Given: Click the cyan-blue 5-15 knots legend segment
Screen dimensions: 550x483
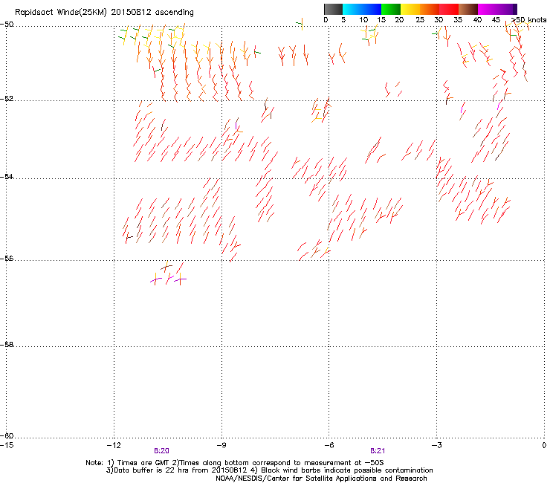Looking at the screenshot, I should pyautogui.click(x=362, y=9).
